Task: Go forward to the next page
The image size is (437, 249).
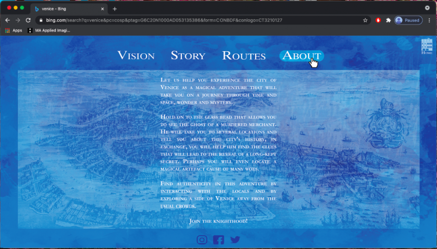Action: (18, 20)
